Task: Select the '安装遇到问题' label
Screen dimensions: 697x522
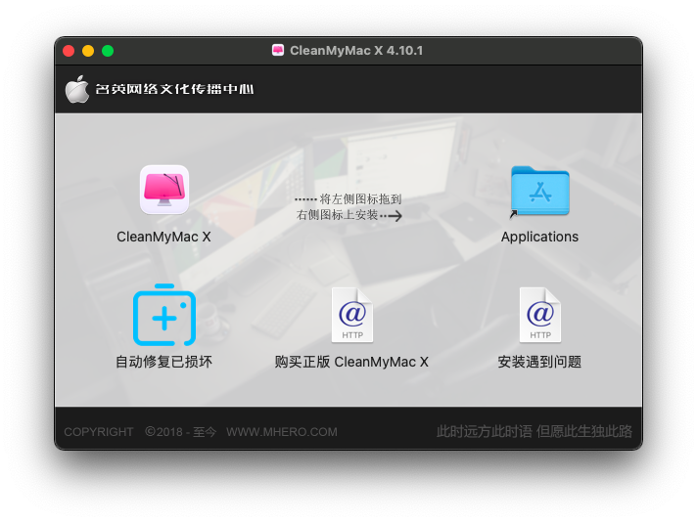Action: pos(539,362)
